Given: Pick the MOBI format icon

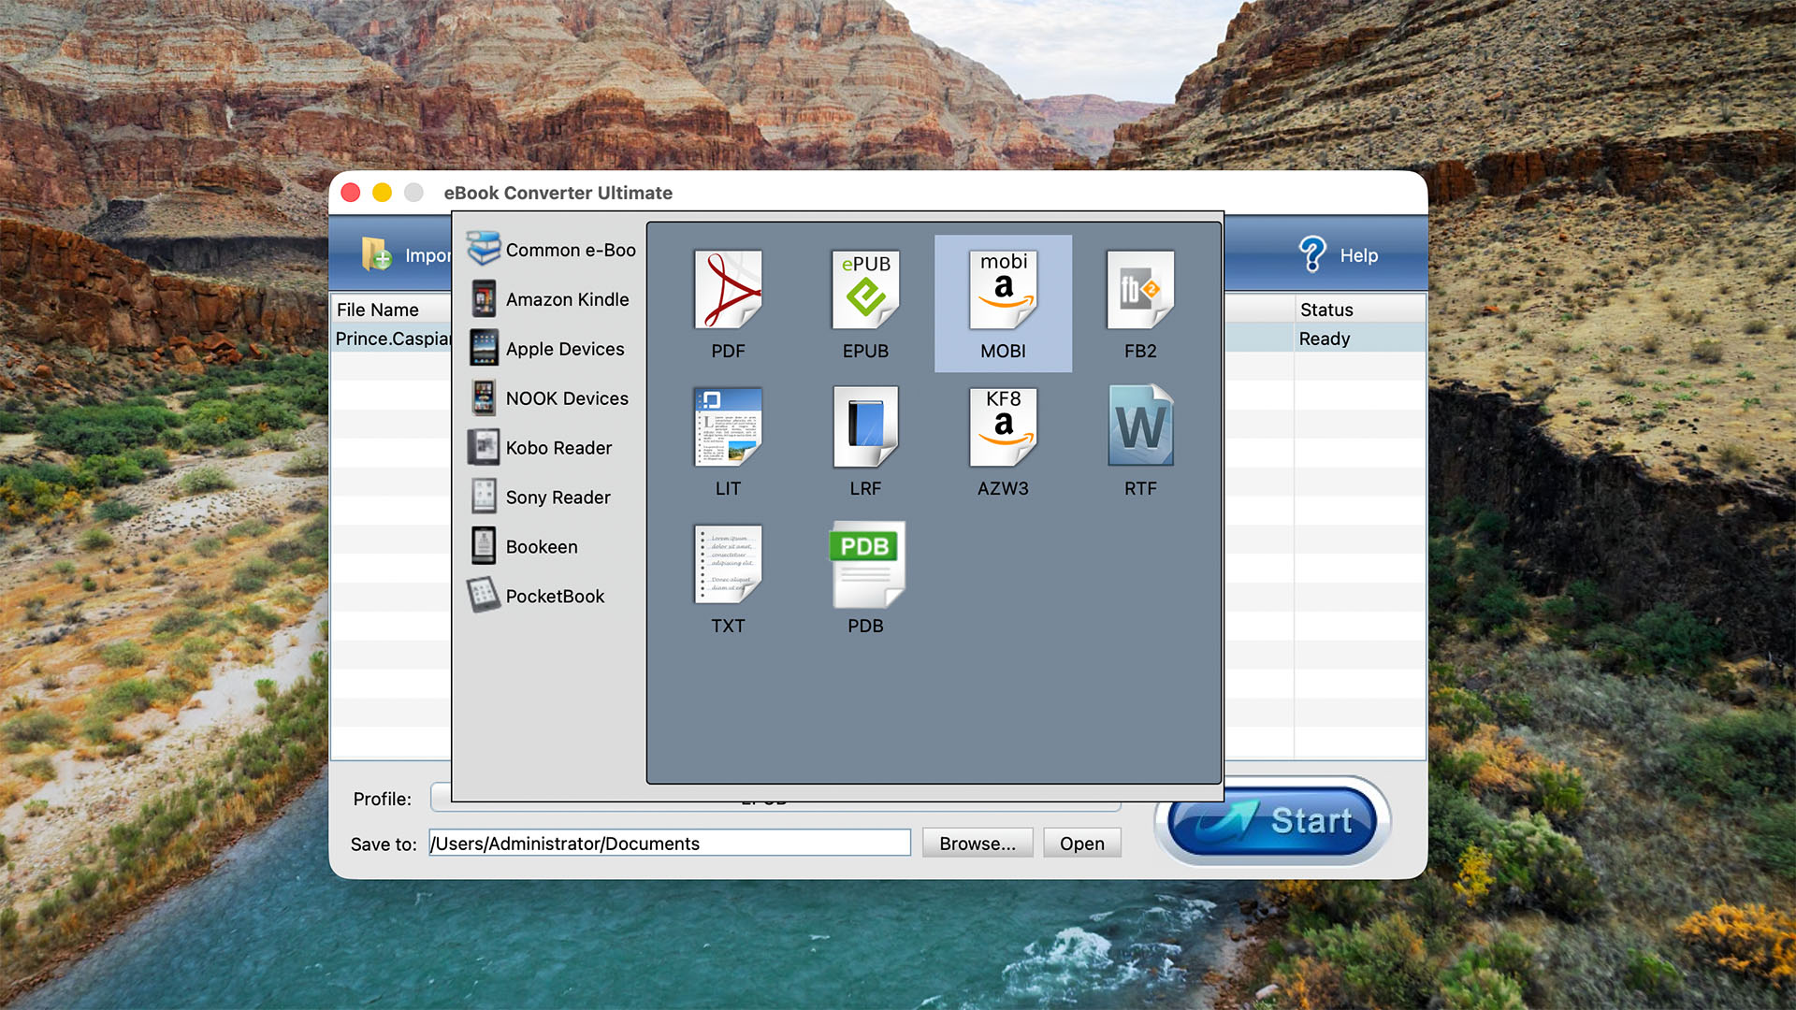Looking at the screenshot, I should 1003,290.
